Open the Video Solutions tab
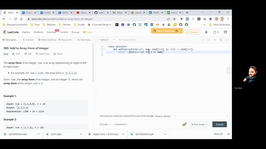The width and height of the screenshot is (266, 149). [47, 40]
